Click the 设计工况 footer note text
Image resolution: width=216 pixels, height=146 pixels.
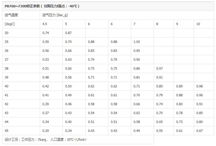pos(46,139)
